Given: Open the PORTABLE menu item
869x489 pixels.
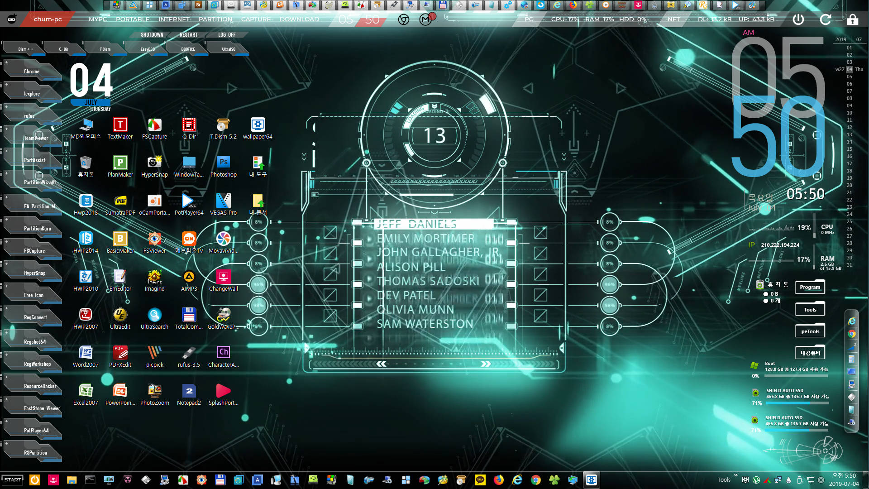Looking at the screenshot, I should point(133,19).
